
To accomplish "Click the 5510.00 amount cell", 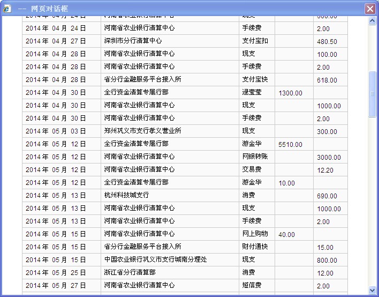I will 291,144.
